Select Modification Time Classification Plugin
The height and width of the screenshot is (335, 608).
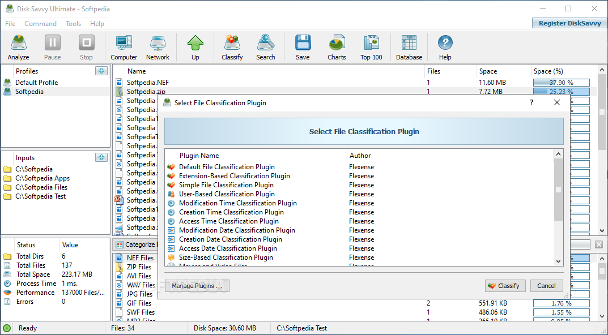pyautogui.click(x=359, y=203)
